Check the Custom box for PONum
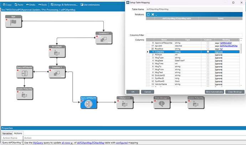This screenshot has height=145, width=246. pyautogui.click(x=208, y=55)
